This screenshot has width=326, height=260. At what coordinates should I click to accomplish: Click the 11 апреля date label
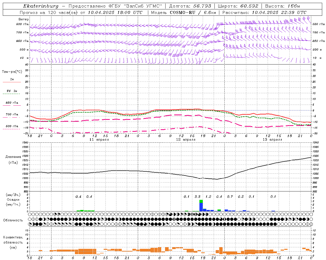point(99,140)
